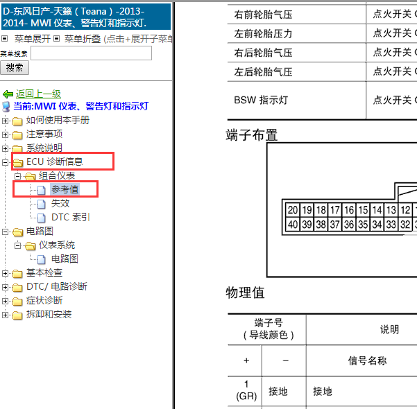Click the 返回上一级 link
The width and height of the screenshot is (417, 409).
(x=38, y=94)
